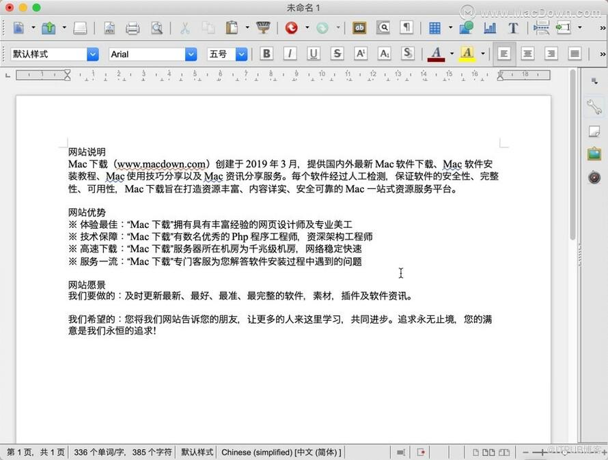
Task: Toggle Strikethrough formatting
Action: click(337, 53)
